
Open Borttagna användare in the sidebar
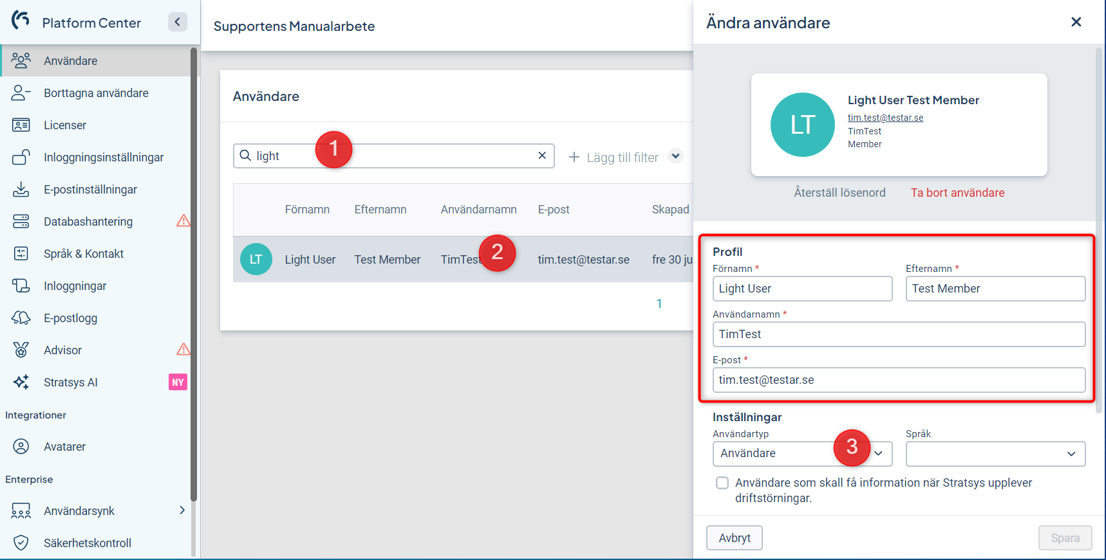(96, 93)
